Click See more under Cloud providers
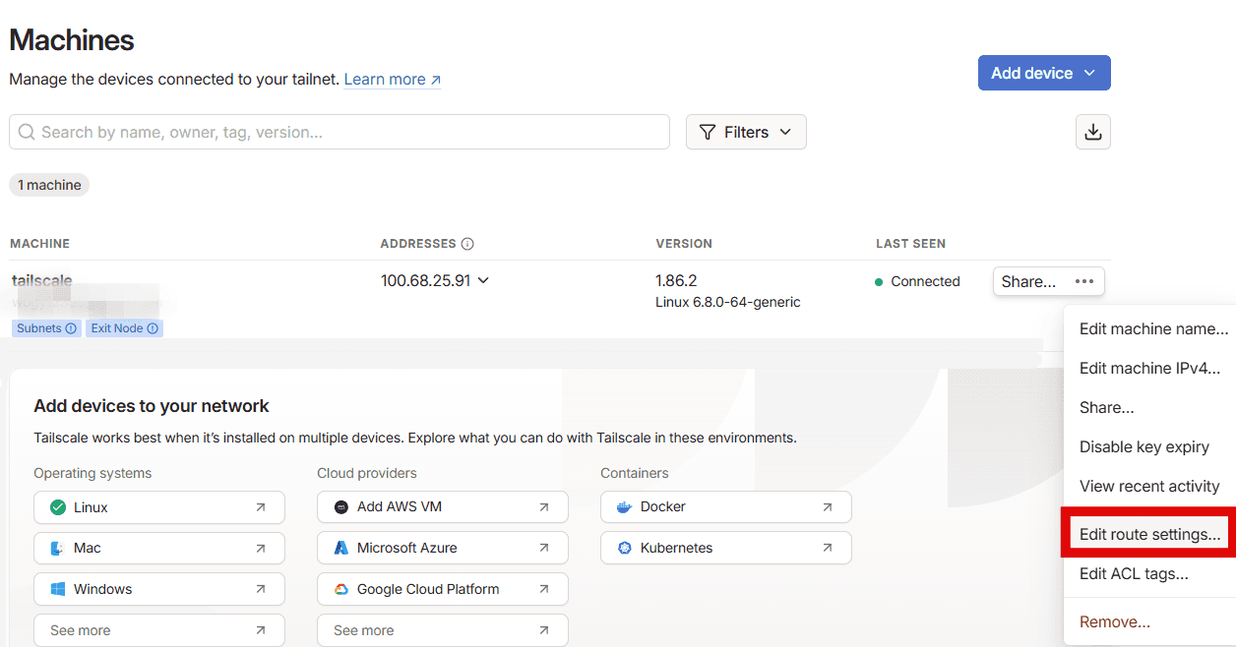Screen dimensions: 1236x647 pyautogui.click(x=443, y=630)
